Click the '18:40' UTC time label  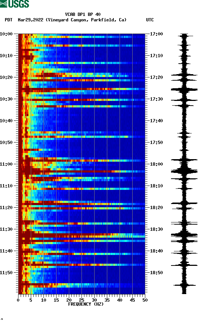(157, 251)
